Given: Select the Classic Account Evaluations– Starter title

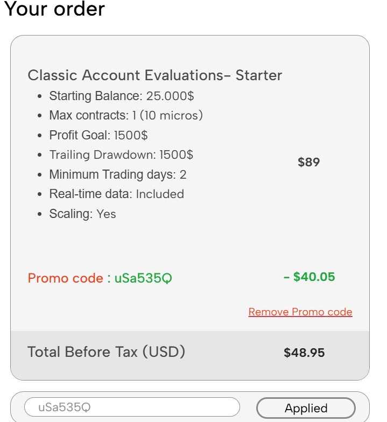Looking at the screenshot, I should [x=154, y=75].
